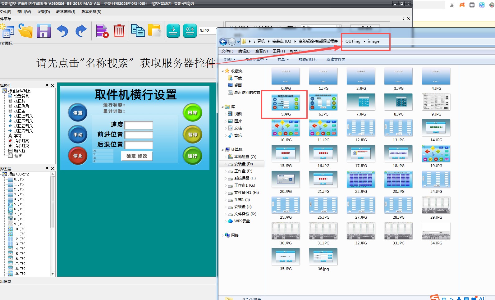Open the 共享 dropdown menu

coord(283,60)
